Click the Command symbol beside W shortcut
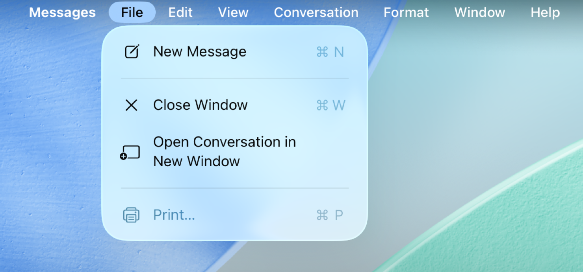Screen dimensions: 583x272 322,105
